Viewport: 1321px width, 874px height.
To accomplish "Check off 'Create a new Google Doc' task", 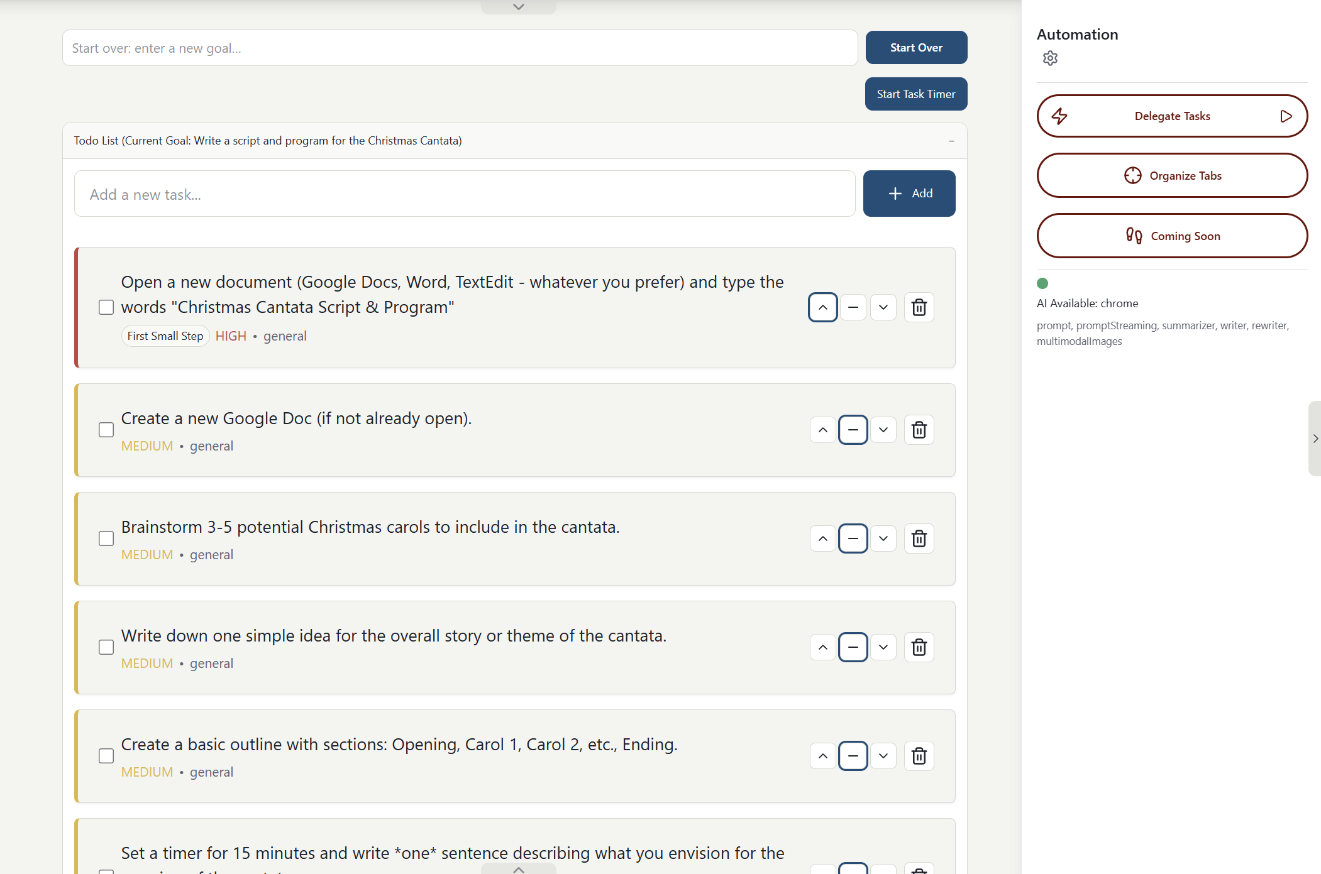I will coord(106,430).
